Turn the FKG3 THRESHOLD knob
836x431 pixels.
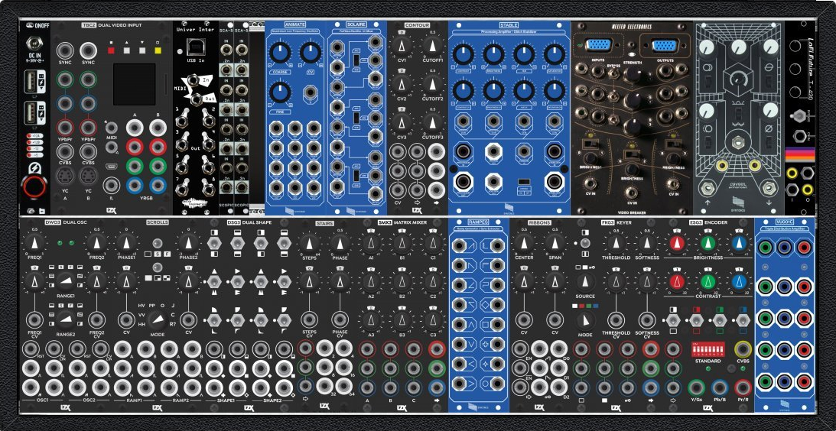point(616,244)
